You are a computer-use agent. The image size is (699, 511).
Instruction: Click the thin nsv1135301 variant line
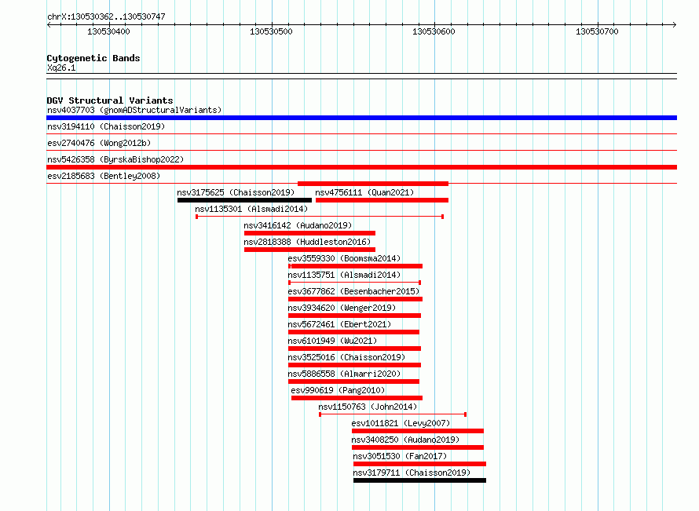(x=320, y=217)
